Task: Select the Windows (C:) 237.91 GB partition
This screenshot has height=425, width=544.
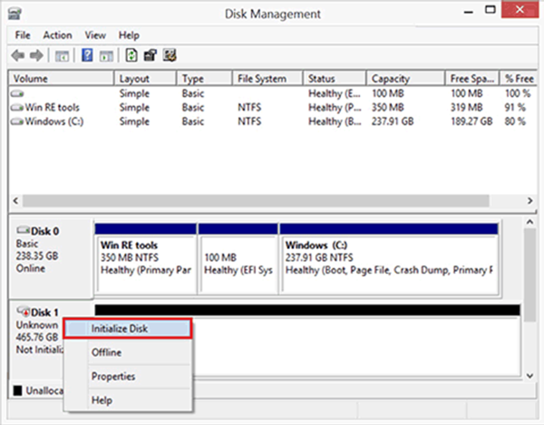Action: 389,259
